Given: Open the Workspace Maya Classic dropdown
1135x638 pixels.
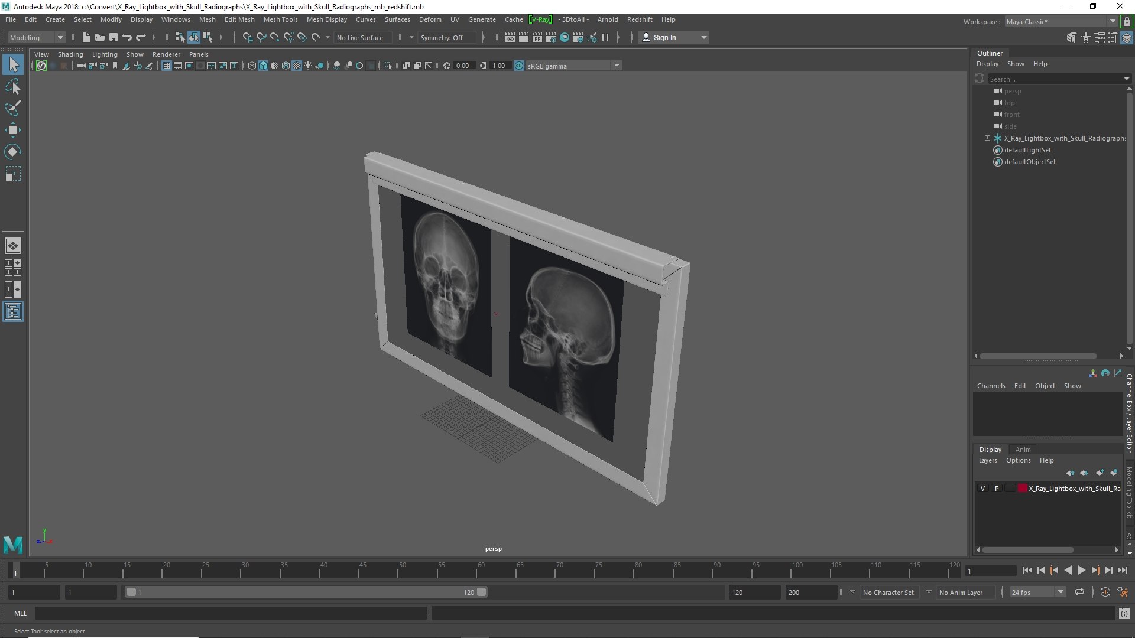Looking at the screenshot, I should [1061, 21].
